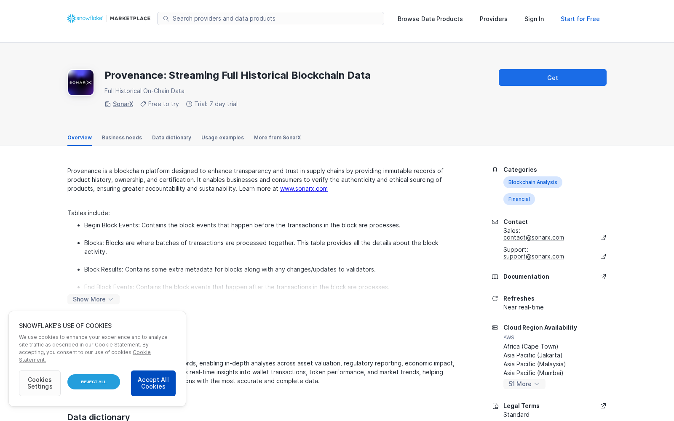Viewport: 674px width, 421px height.
Task: Open the Providers nav link
Action: click(x=494, y=19)
